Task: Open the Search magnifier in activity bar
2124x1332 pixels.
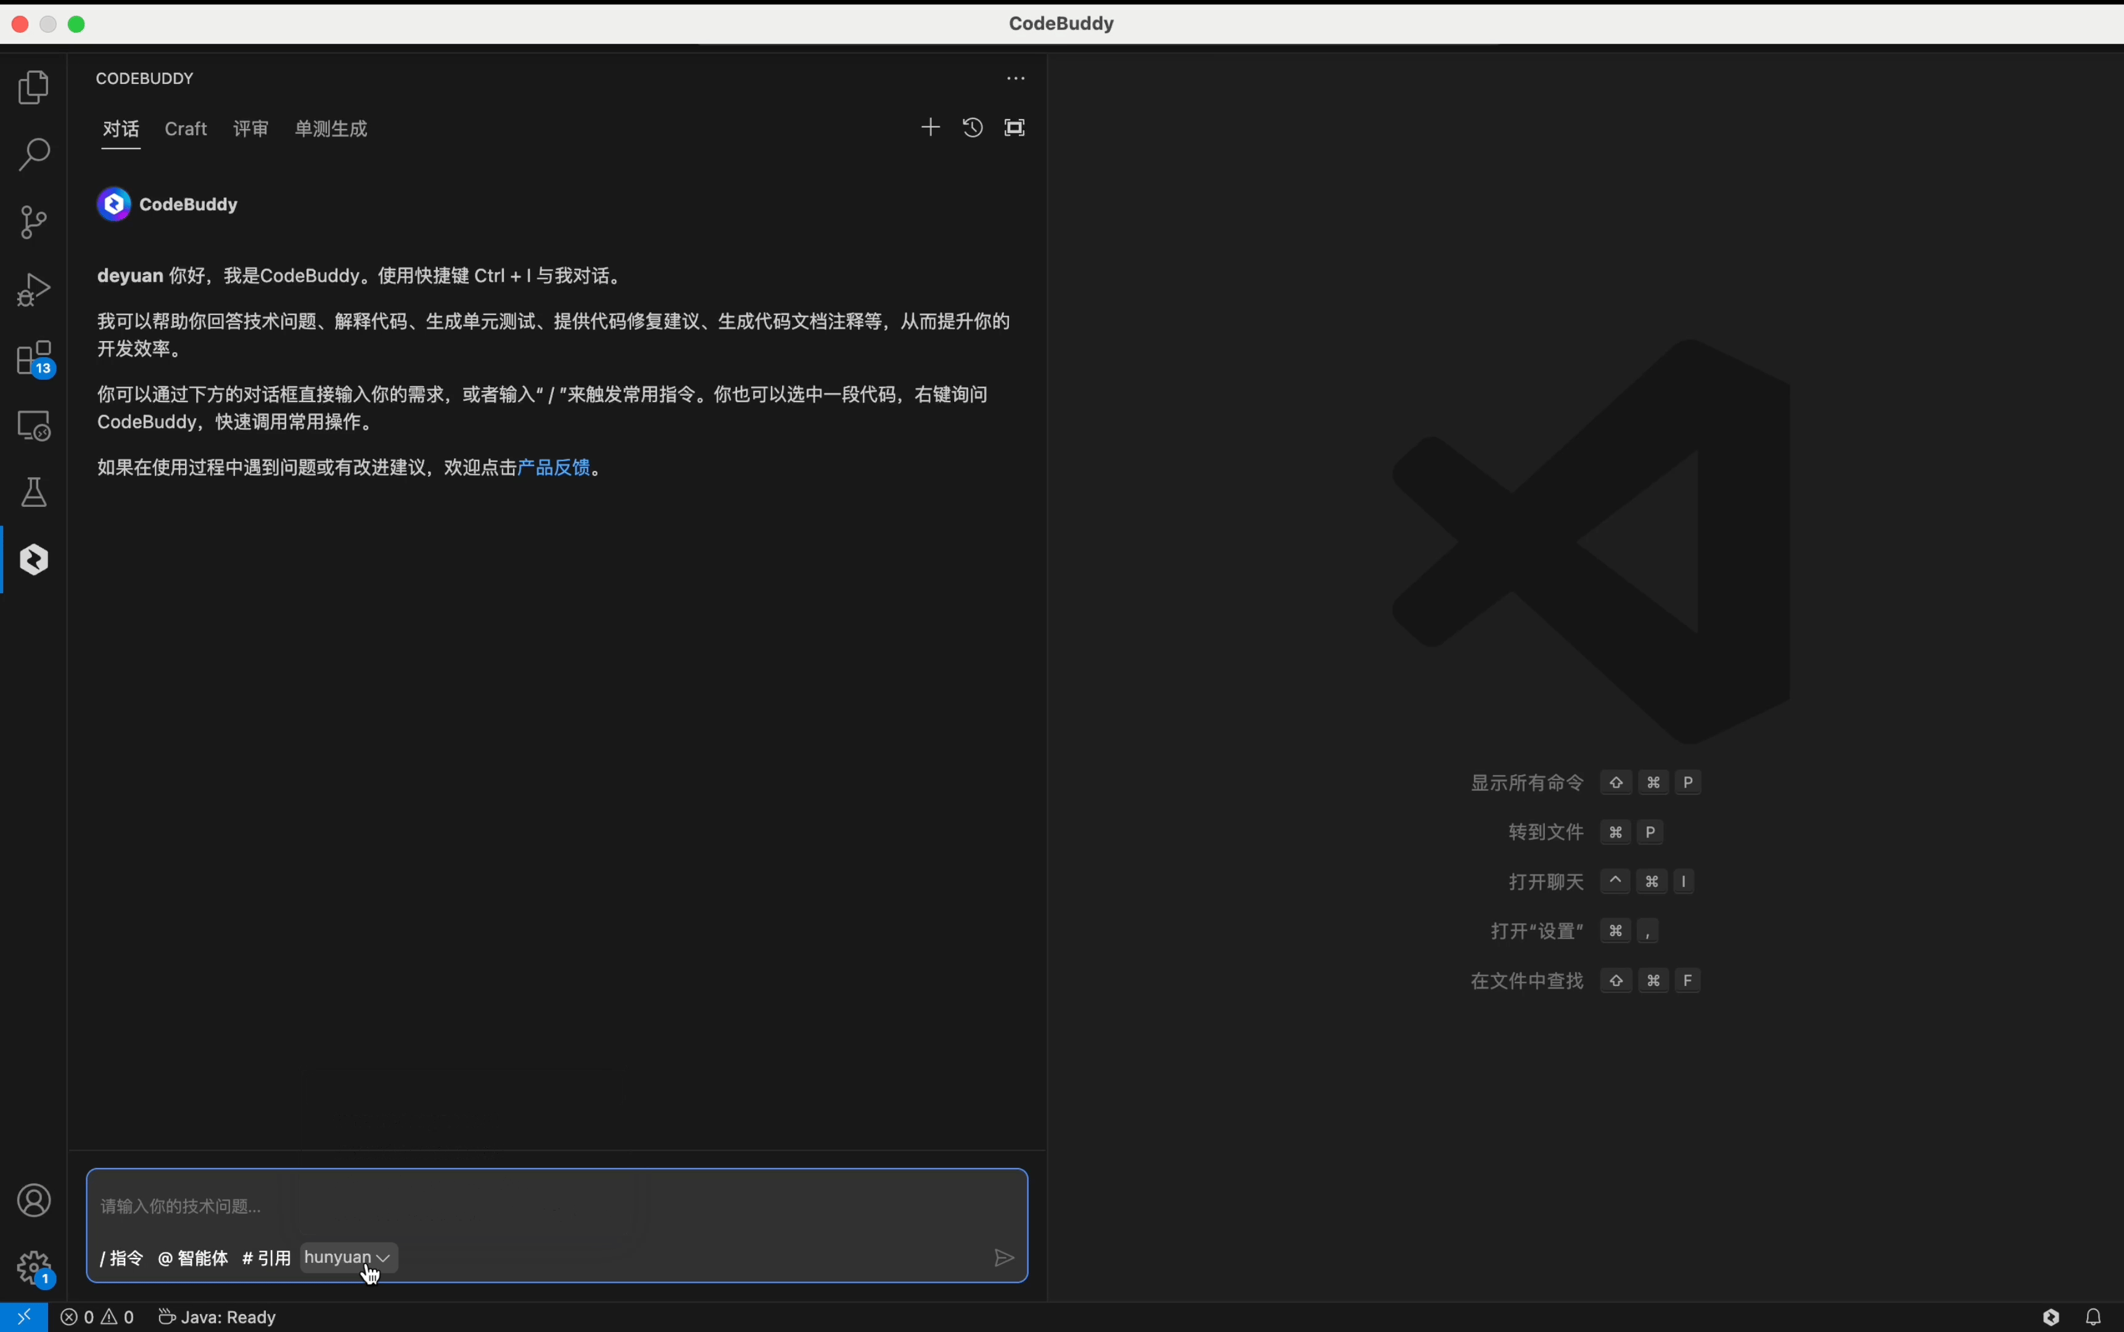Action: click(33, 154)
